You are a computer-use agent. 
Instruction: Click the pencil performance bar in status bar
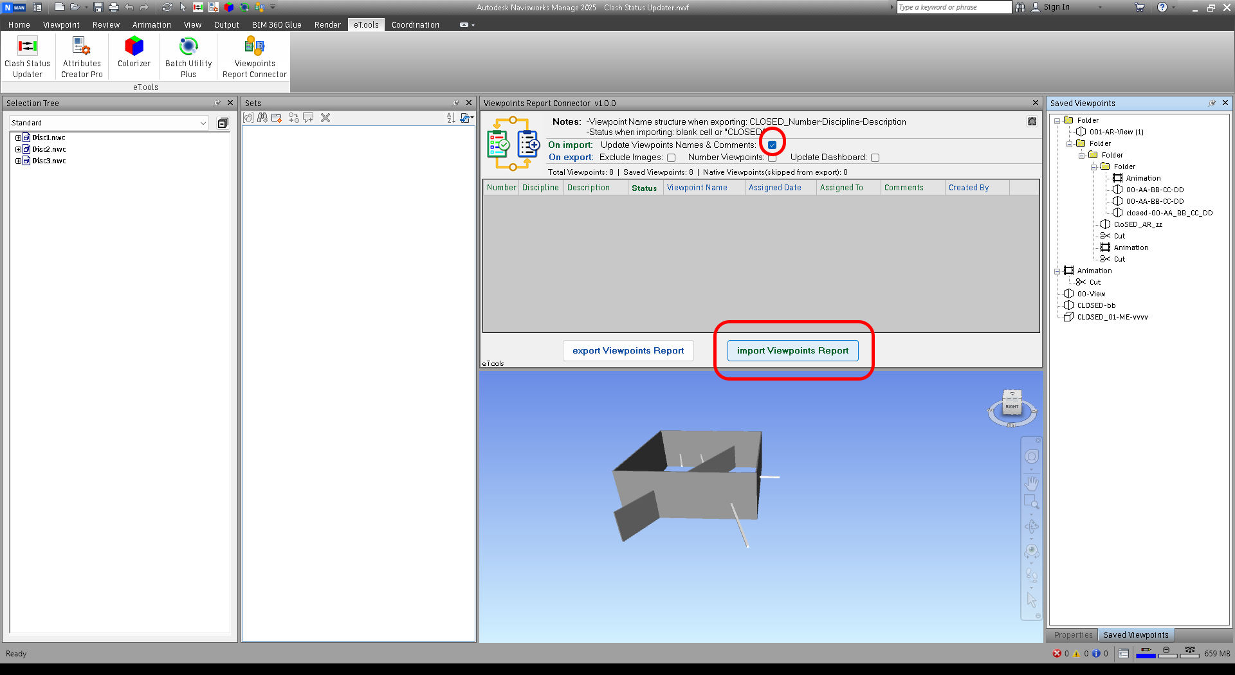(1146, 653)
